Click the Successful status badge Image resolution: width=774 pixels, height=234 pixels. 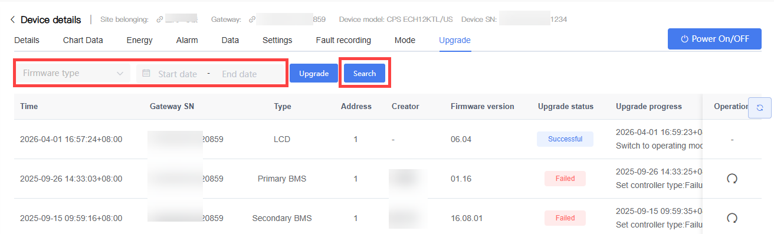(565, 139)
